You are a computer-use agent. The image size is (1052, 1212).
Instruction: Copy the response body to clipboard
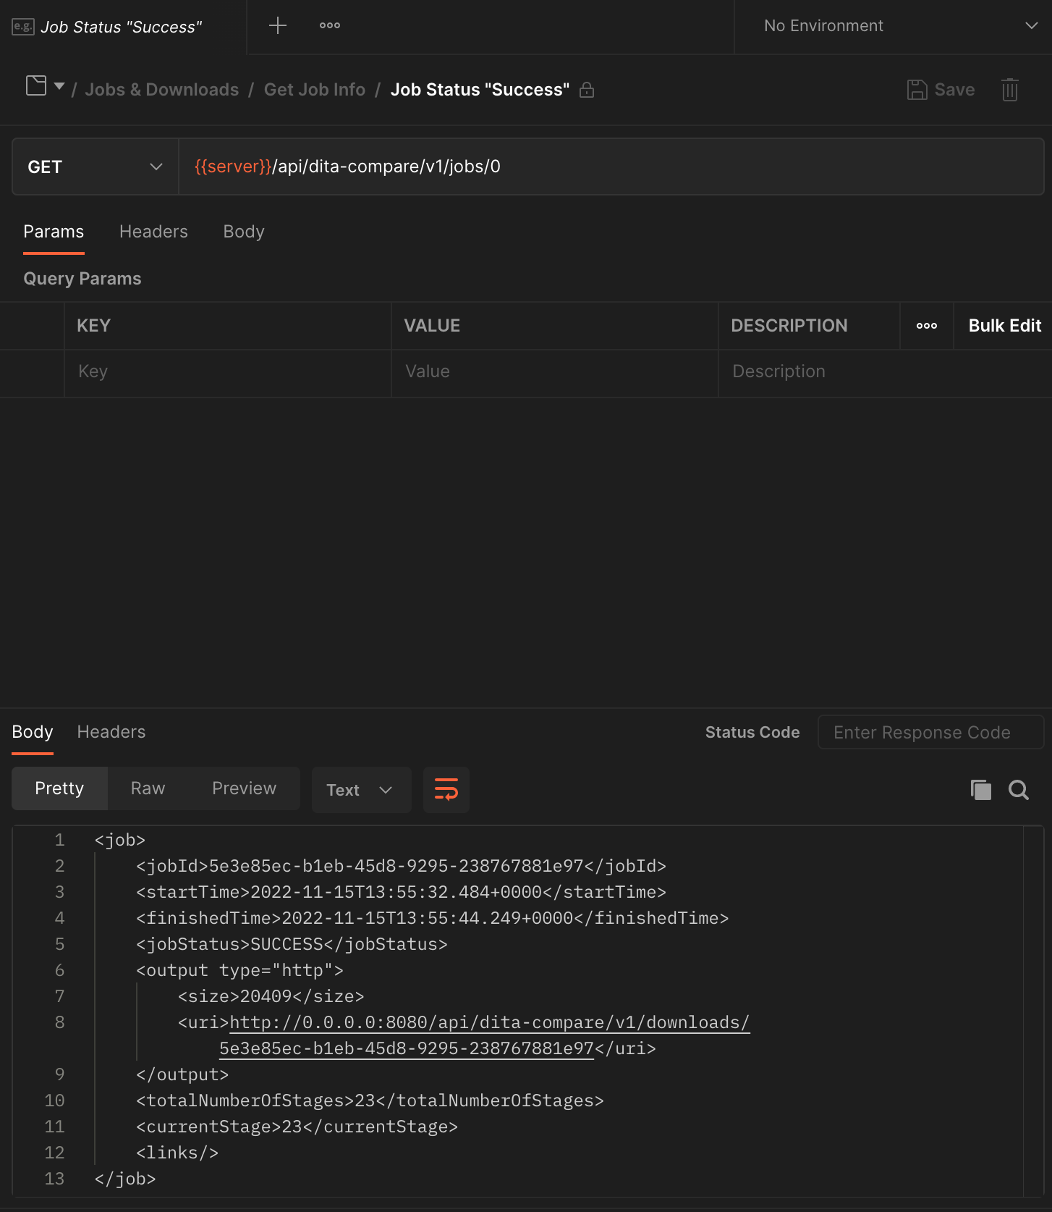tap(980, 790)
